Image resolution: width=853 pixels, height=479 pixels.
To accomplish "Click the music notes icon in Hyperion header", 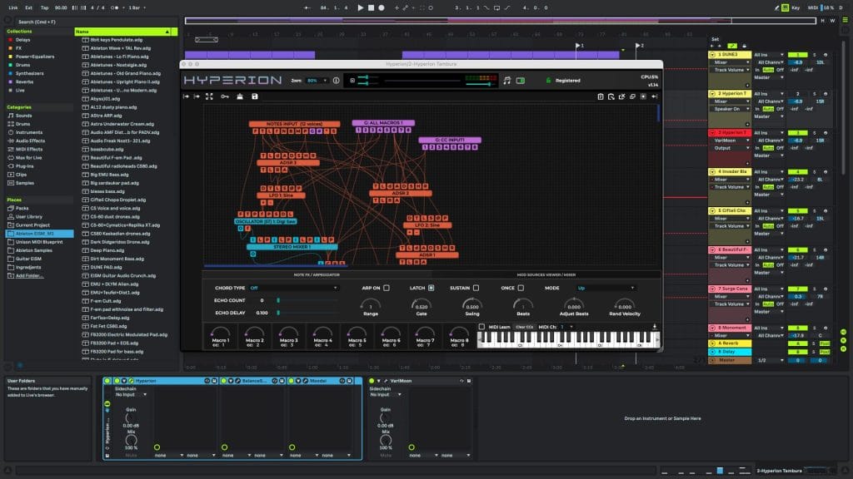I will [x=506, y=81].
